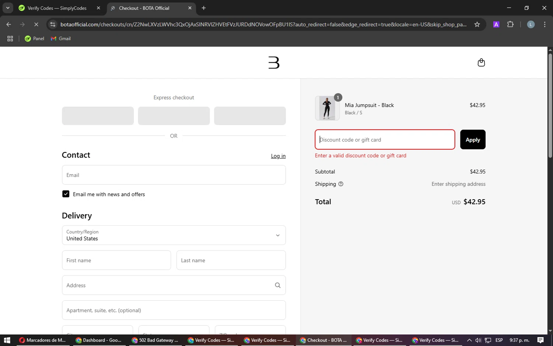Click the browser address bar URL
Screen dimensions: 553x346
(x=263, y=24)
